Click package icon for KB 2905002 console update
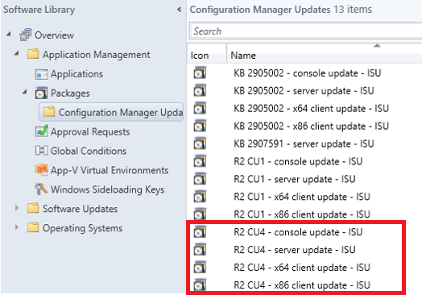 point(200,73)
